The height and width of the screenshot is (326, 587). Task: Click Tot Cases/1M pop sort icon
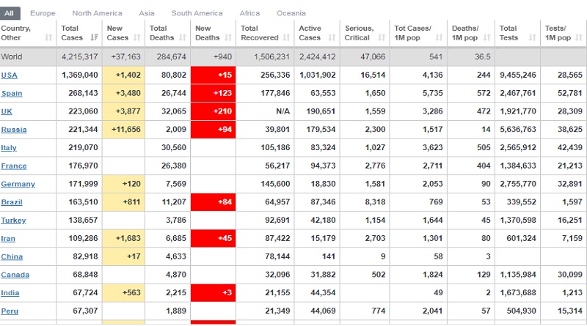pyautogui.click(x=440, y=37)
